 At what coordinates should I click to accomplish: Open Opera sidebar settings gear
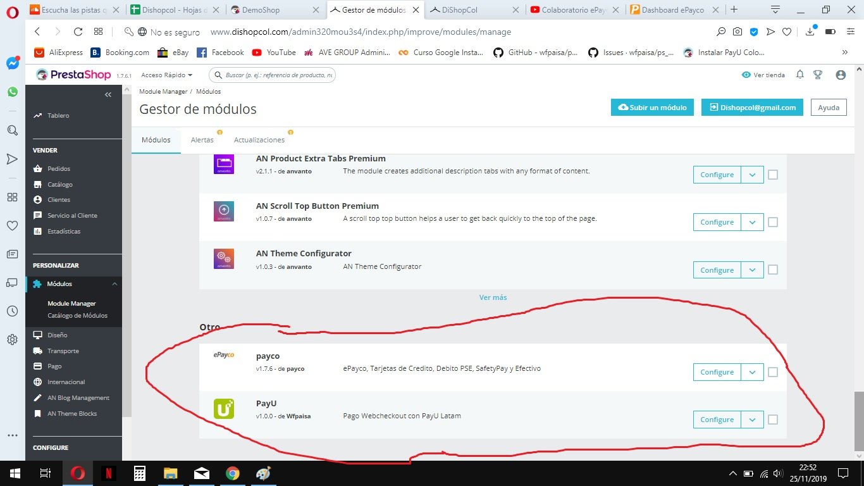pos(12,340)
